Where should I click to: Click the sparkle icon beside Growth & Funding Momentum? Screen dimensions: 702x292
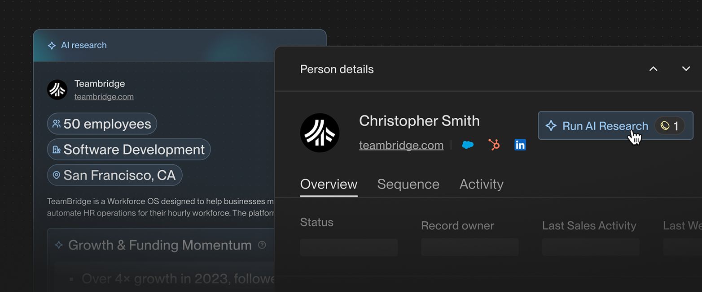pos(59,245)
